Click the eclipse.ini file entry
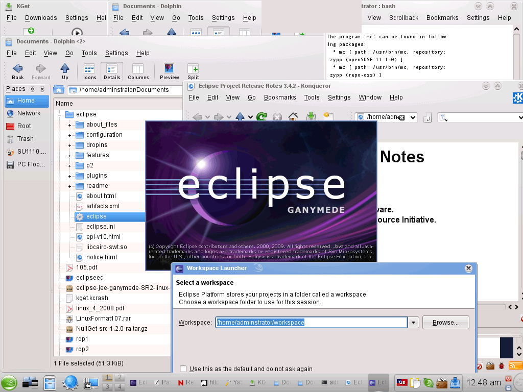This screenshot has width=523, height=392. pyautogui.click(x=101, y=227)
